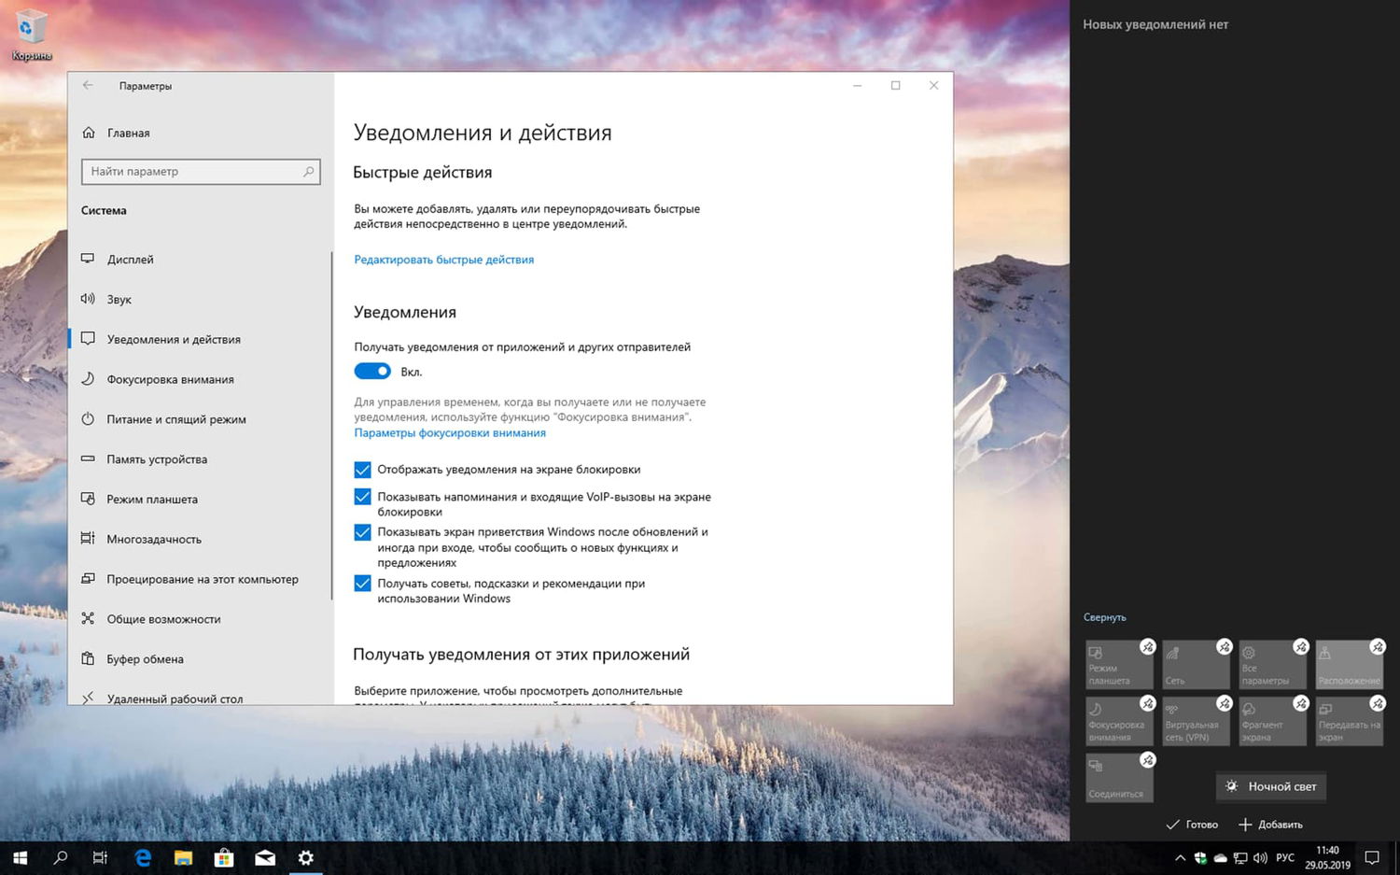Image resolution: width=1400 pixels, height=875 pixels.
Task: Open Дисплей settings section
Action: coord(130,259)
